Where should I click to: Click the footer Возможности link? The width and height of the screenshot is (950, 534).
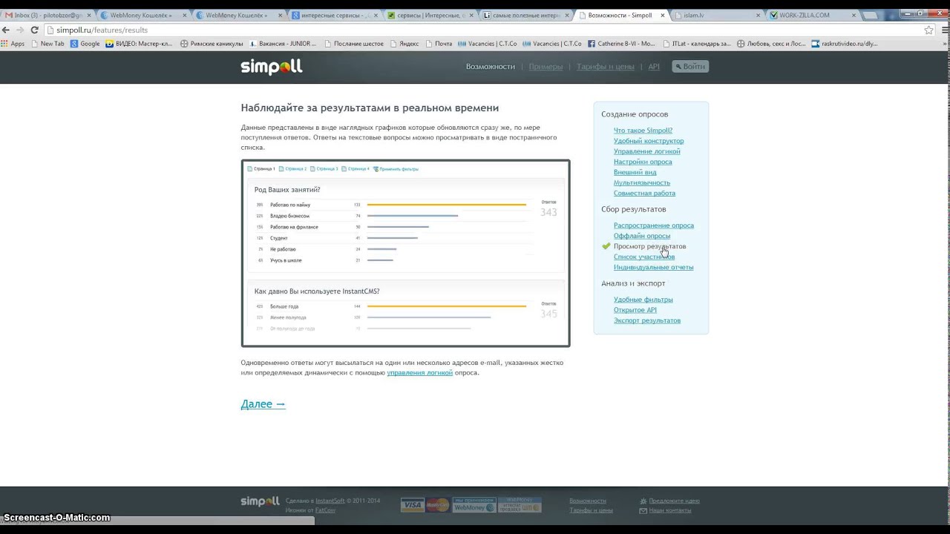588,501
